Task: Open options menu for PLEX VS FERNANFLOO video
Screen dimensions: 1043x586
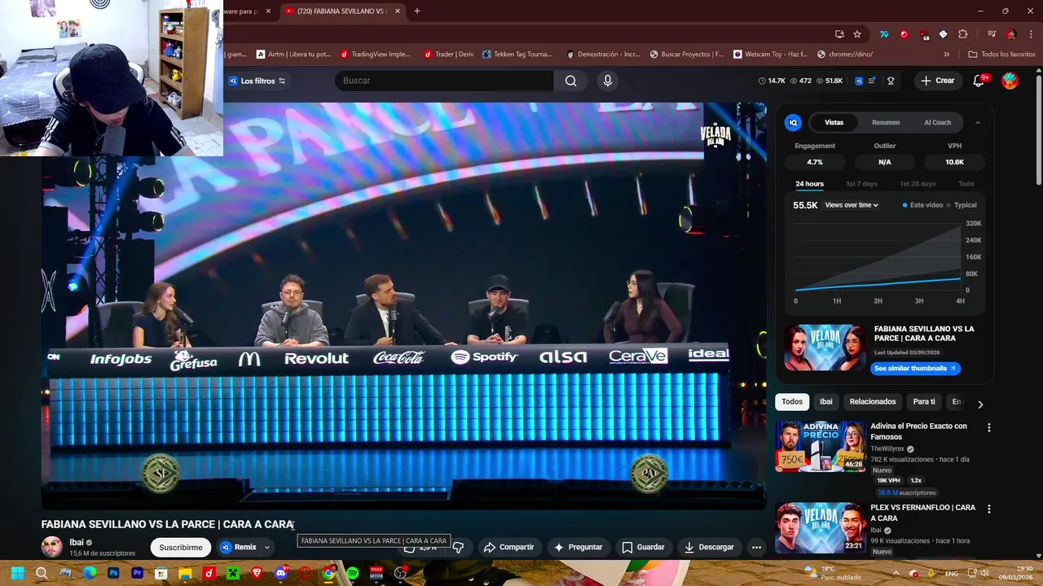Action: [x=989, y=509]
